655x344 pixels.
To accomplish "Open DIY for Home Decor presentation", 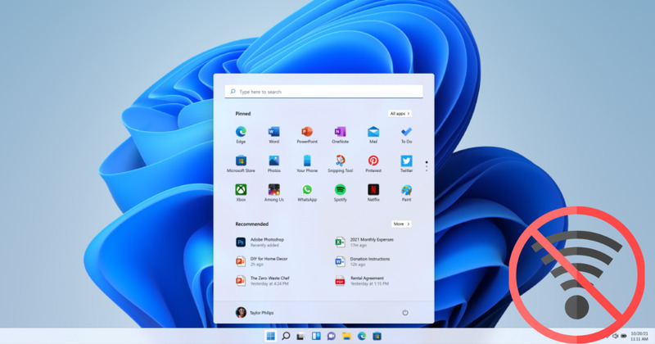I will click(x=261, y=261).
